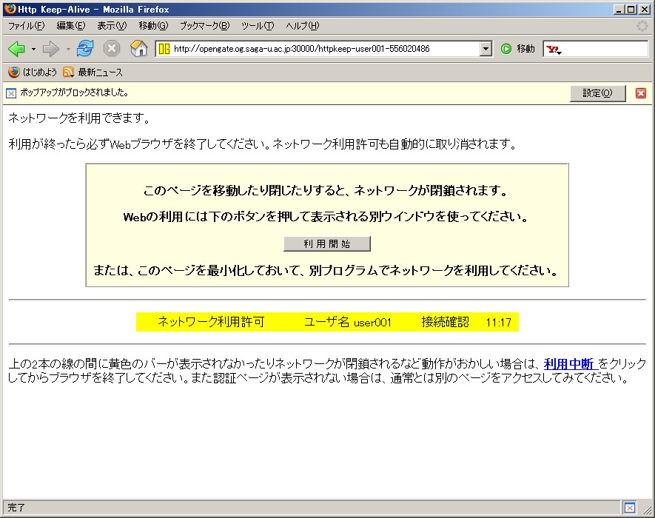Open the ブックマーク menu

[204, 26]
